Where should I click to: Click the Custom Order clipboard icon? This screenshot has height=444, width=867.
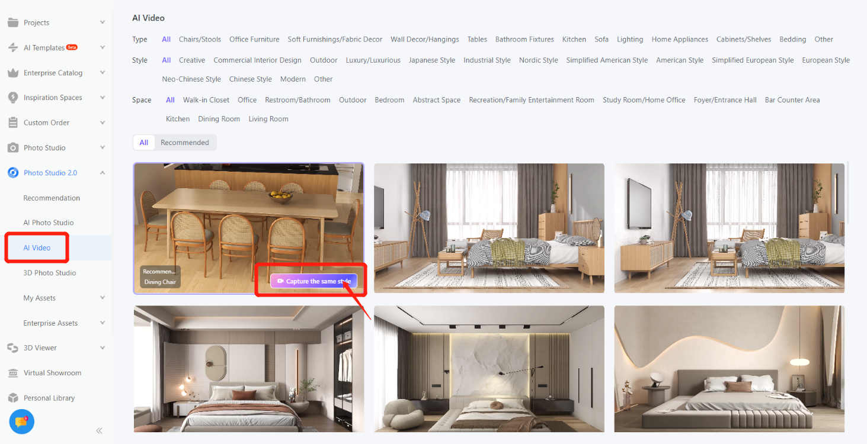[13, 123]
